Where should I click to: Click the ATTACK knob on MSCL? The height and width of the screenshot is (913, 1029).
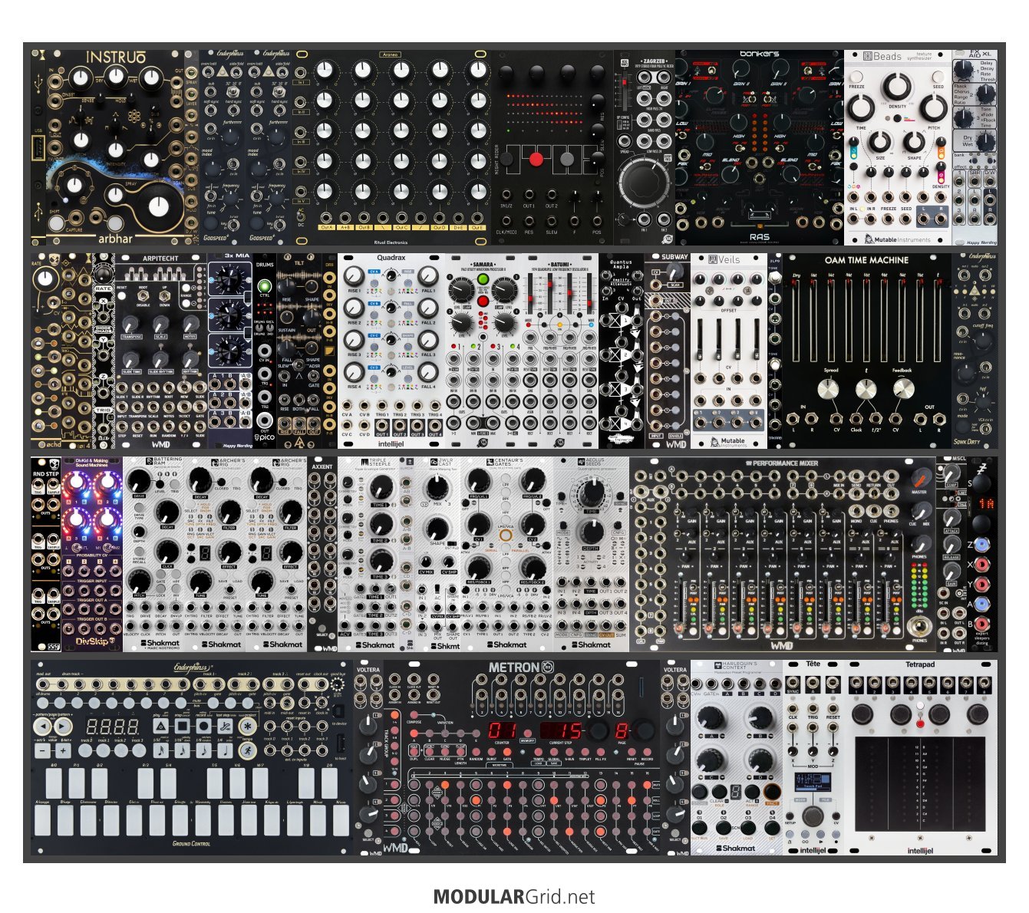point(951,517)
